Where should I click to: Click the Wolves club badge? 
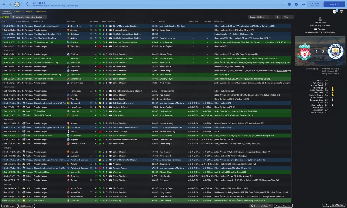click(x=68, y=164)
